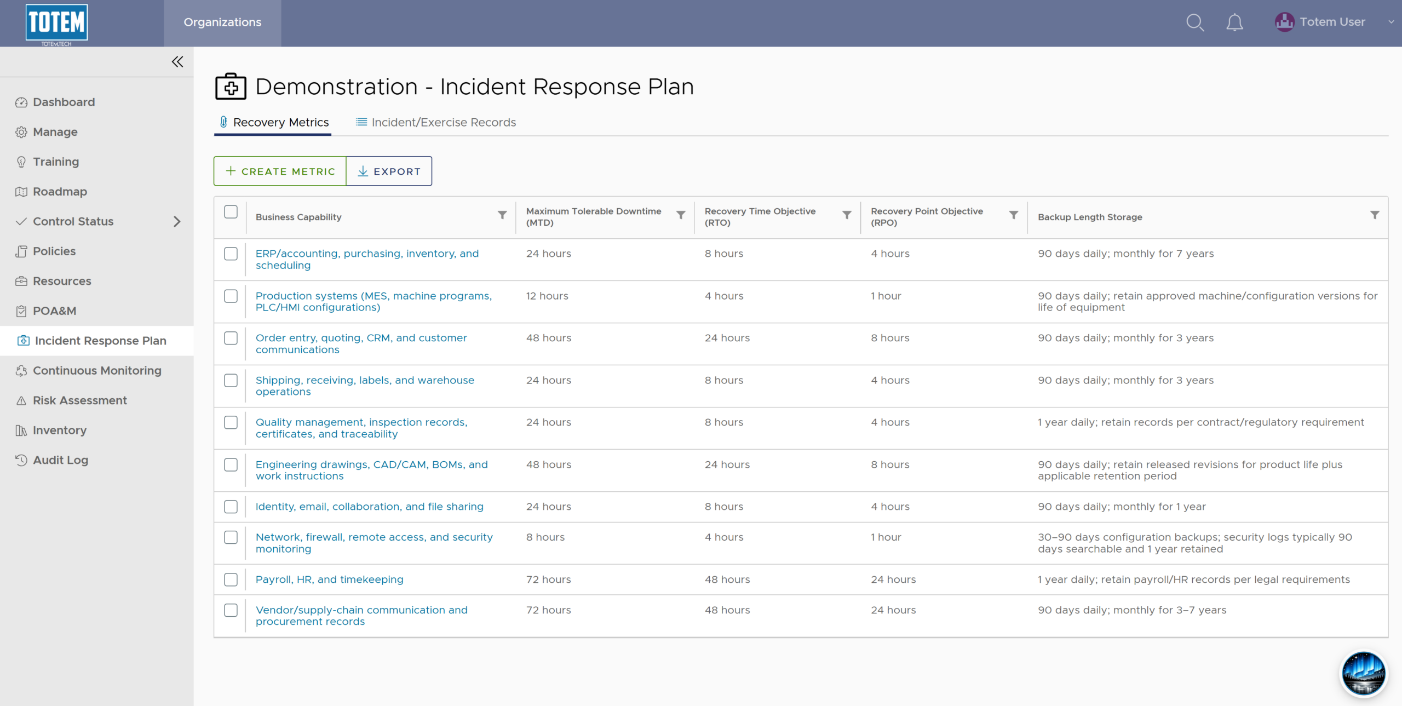Click 'Totem User' name text

click(x=1332, y=22)
